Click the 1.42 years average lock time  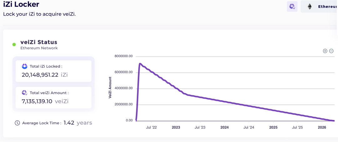tap(78, 123)
